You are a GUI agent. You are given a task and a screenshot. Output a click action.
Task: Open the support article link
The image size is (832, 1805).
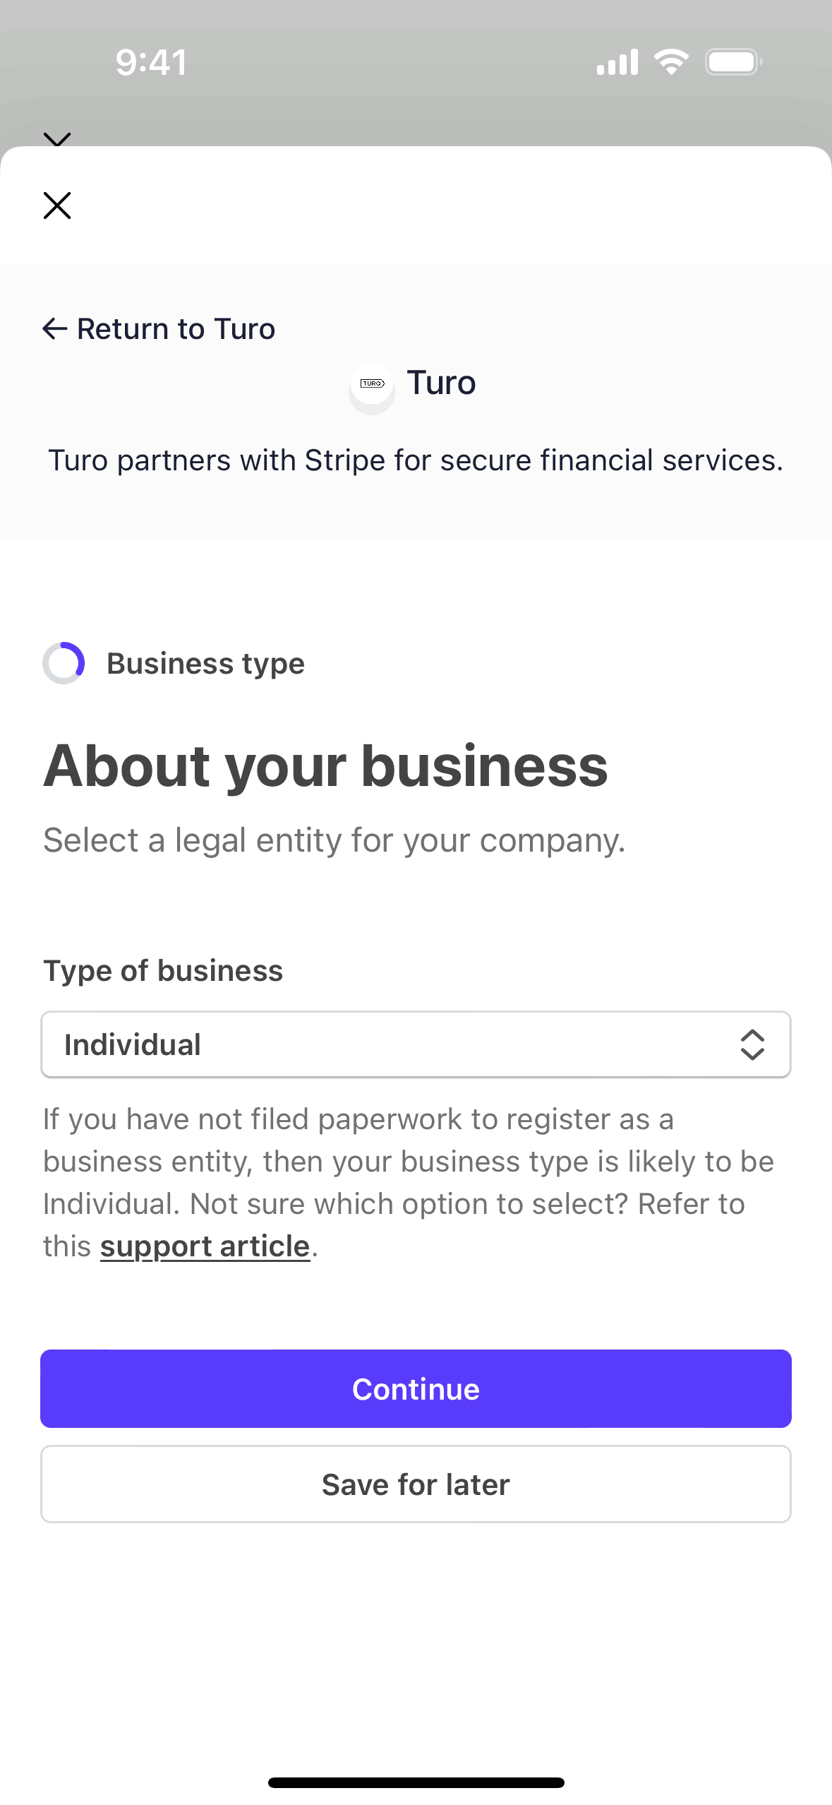[x=205, y=1246]
